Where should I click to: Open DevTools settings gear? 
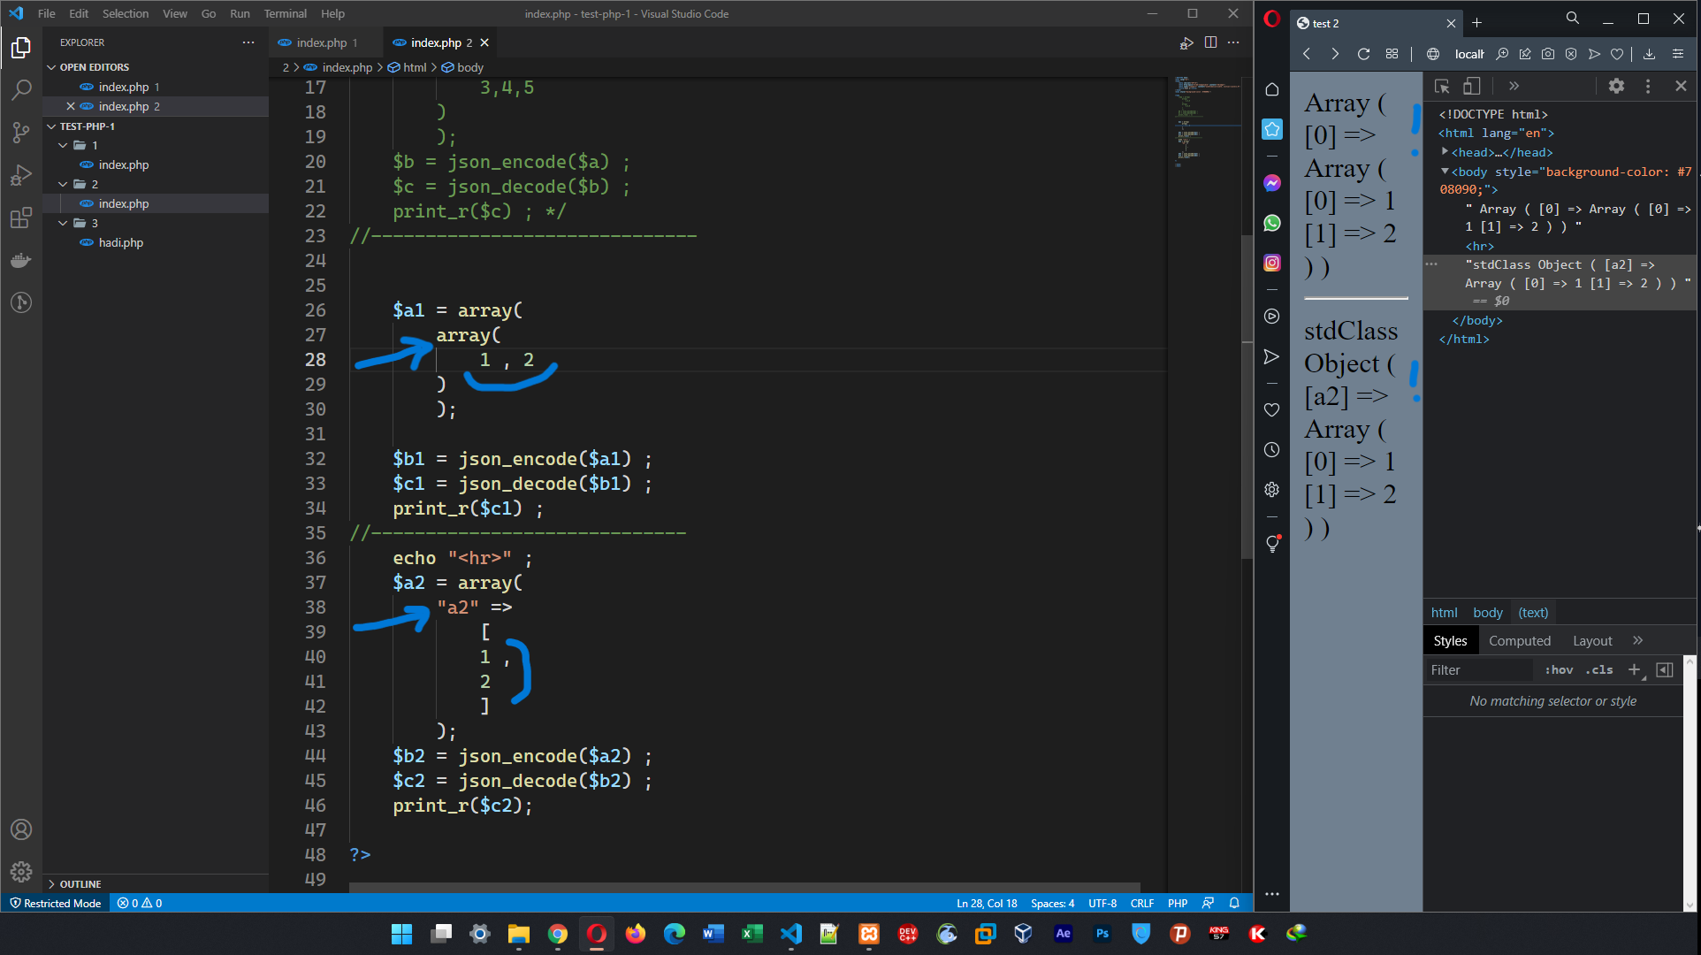[x=1616, y=86]
